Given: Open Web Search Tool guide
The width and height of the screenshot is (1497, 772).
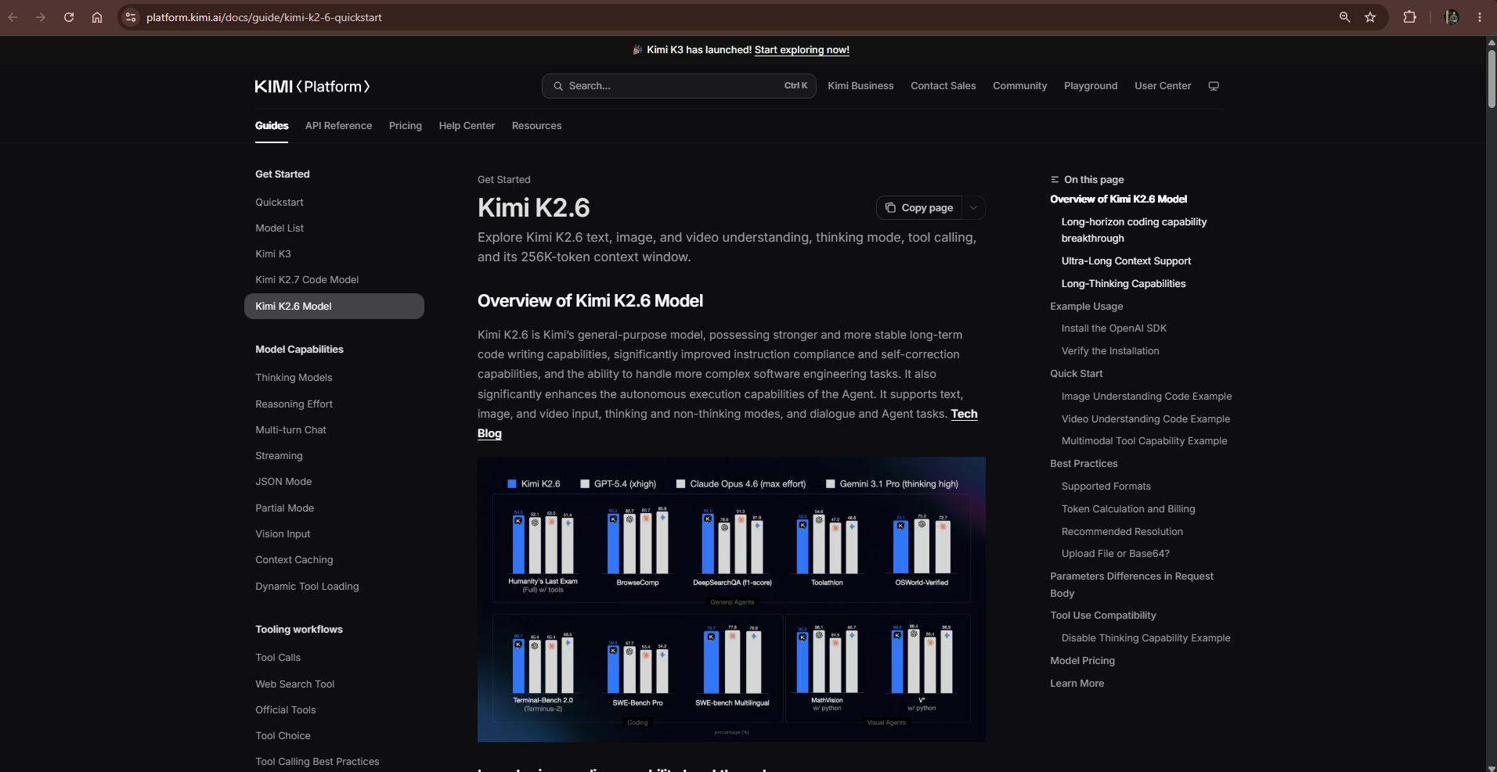Looking at the screenshot, I should click(x=295, y=684).
